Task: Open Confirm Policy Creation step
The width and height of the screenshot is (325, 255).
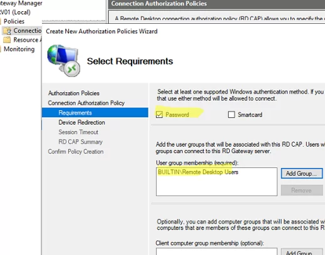Action: [76, 152]
